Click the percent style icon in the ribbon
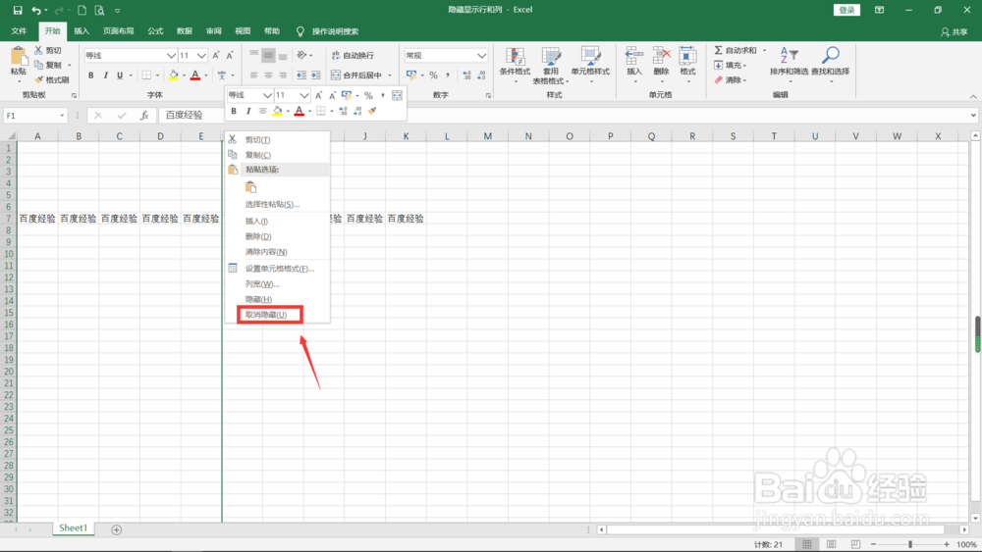This screenshot has width=982, height=552. 433,75
